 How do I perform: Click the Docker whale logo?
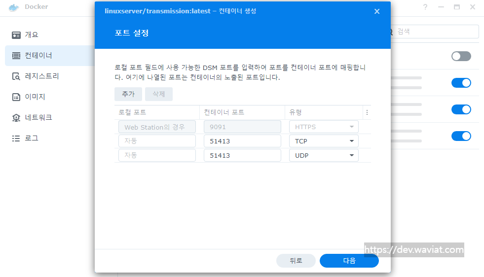pos(14,7)
